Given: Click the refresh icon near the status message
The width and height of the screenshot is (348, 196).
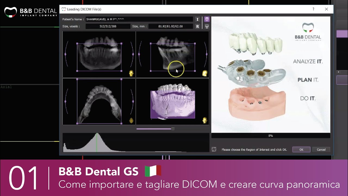Looking at the screenshot, I should pos(214,149).
